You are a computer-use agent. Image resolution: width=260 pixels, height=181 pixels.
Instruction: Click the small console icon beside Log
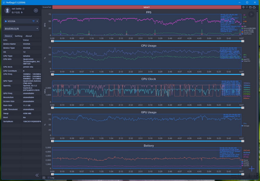(x=44, y=178)
